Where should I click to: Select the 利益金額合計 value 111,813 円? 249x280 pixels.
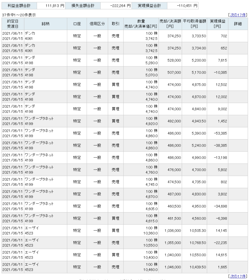[x=55, y=6]
